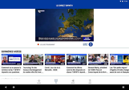
Task: Open the Replay tab
Action: tap(73, 81)
